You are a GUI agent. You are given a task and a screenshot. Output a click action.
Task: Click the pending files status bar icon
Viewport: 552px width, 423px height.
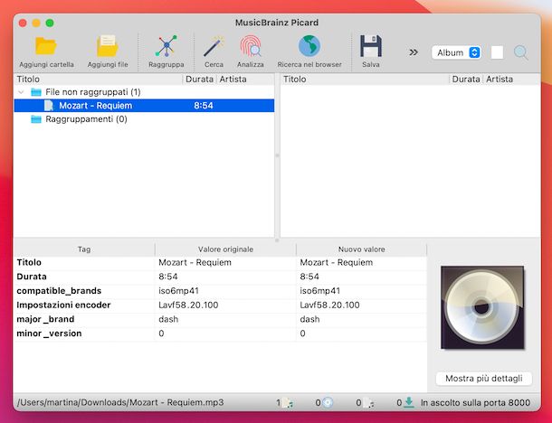point(368,402)
